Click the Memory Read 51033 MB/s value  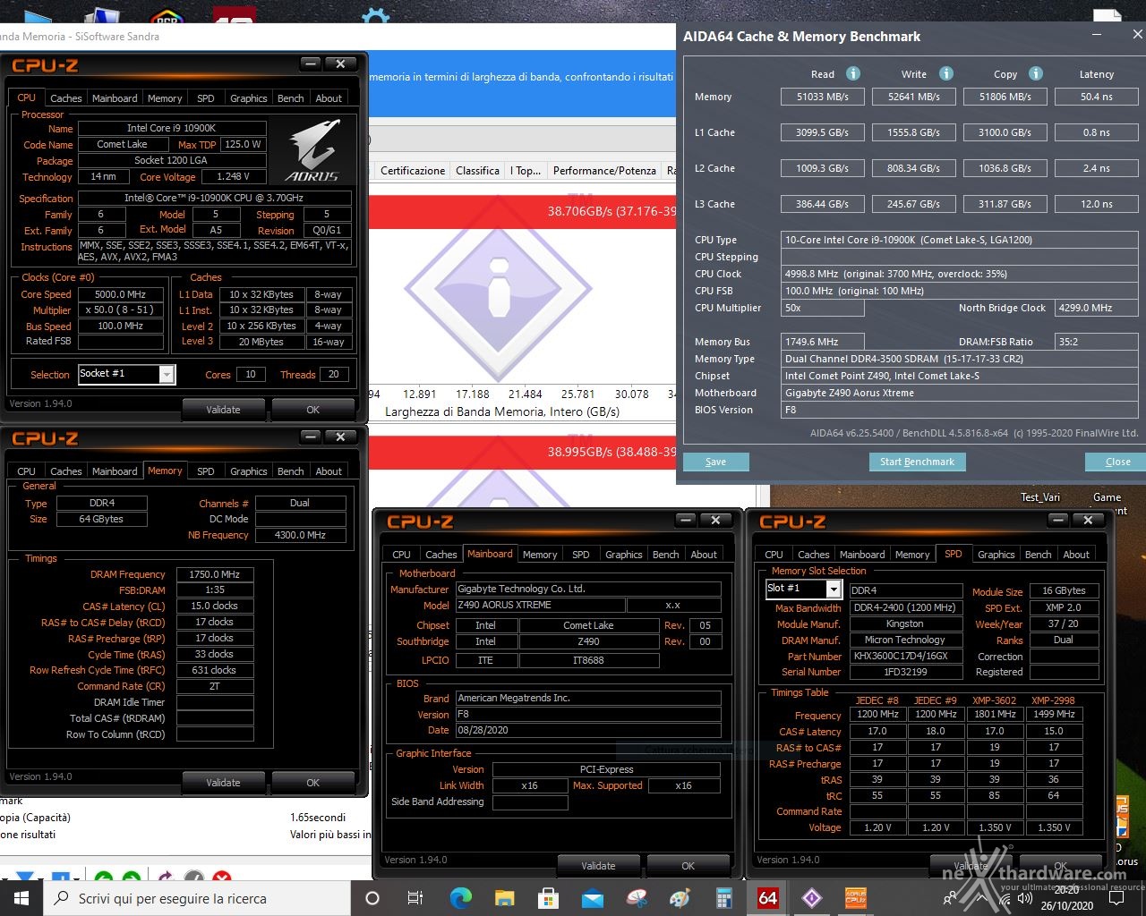pyautogui.click(x=822, y=97)
